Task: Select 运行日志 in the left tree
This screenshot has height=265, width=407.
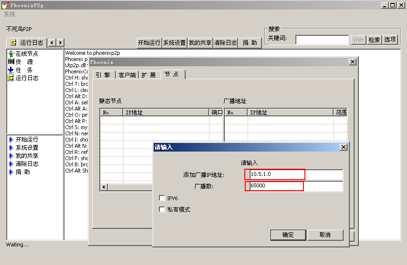Action: tap(23, 78)
